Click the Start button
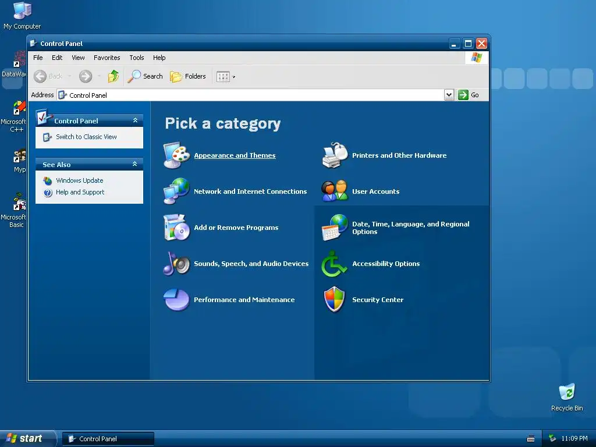Viewport: 596px width, 447px height. click(x=28, y=438)
